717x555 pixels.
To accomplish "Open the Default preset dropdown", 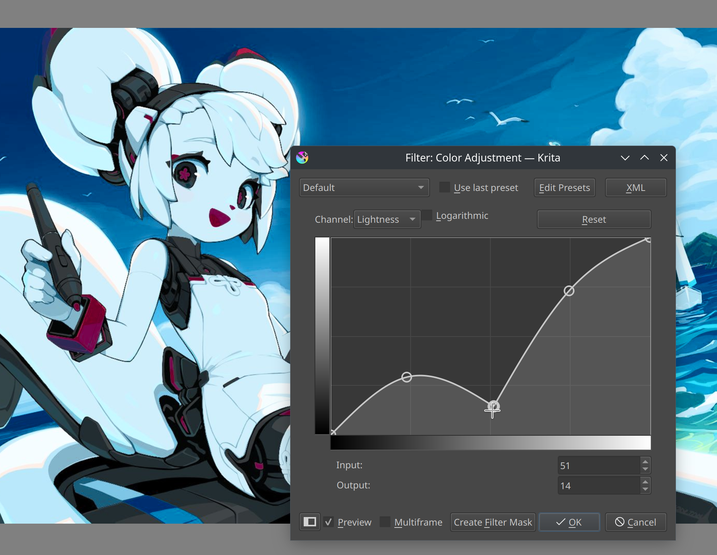I will coord(364,187).
